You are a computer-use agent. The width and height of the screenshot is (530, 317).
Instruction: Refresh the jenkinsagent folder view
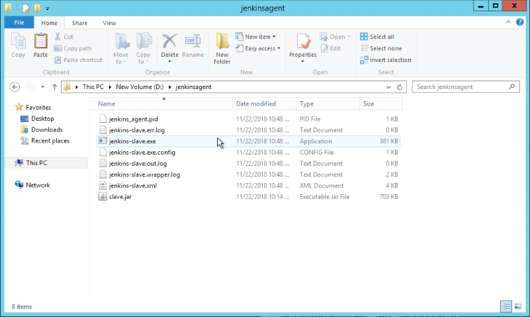tap(400, 87)
